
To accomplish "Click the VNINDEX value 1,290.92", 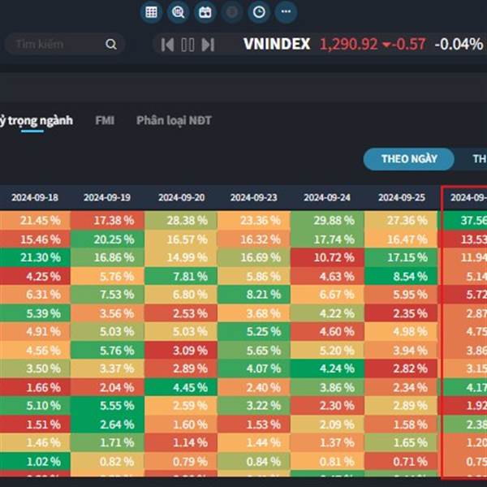I will click(x=348, y=44).
